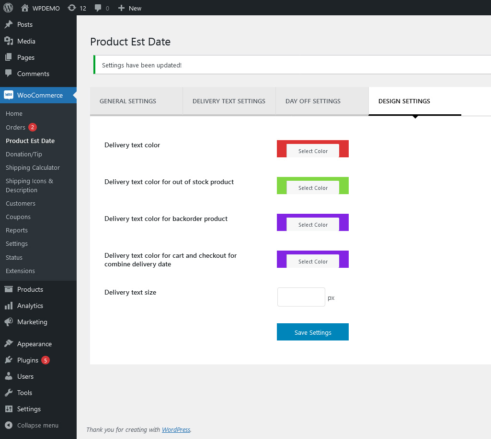Open the updates counter in the top bar
The height and width of the screenshot is (439, 491).
pos(77,8)
